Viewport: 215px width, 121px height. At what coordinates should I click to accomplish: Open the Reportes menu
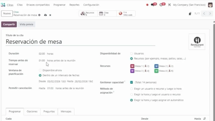point(74,5)
